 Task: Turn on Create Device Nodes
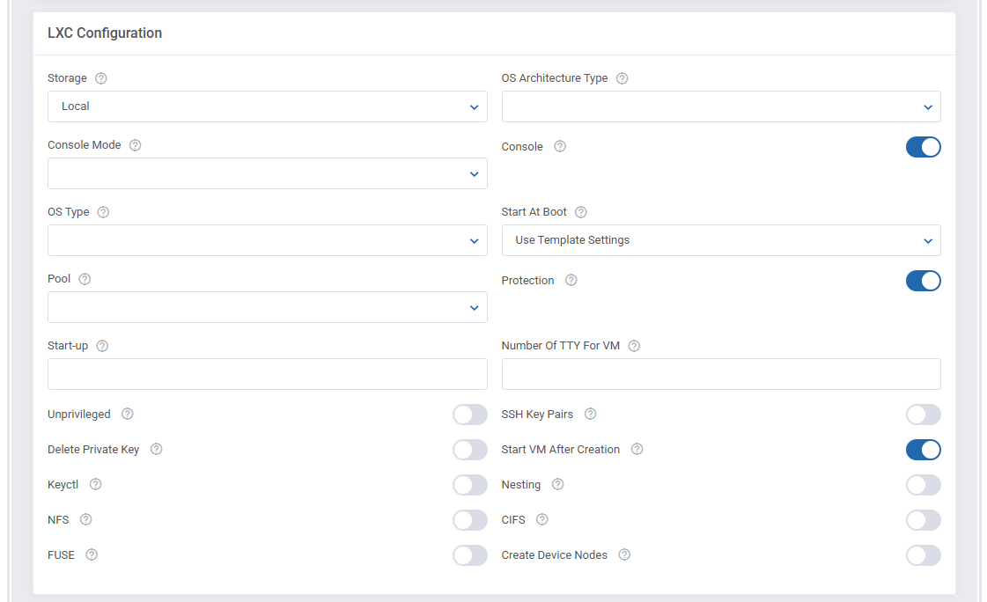(x=923, y=555)
